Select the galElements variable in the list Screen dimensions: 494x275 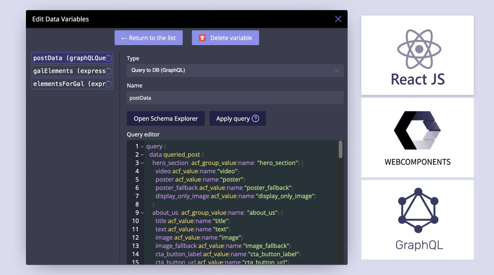click(72, 71)
